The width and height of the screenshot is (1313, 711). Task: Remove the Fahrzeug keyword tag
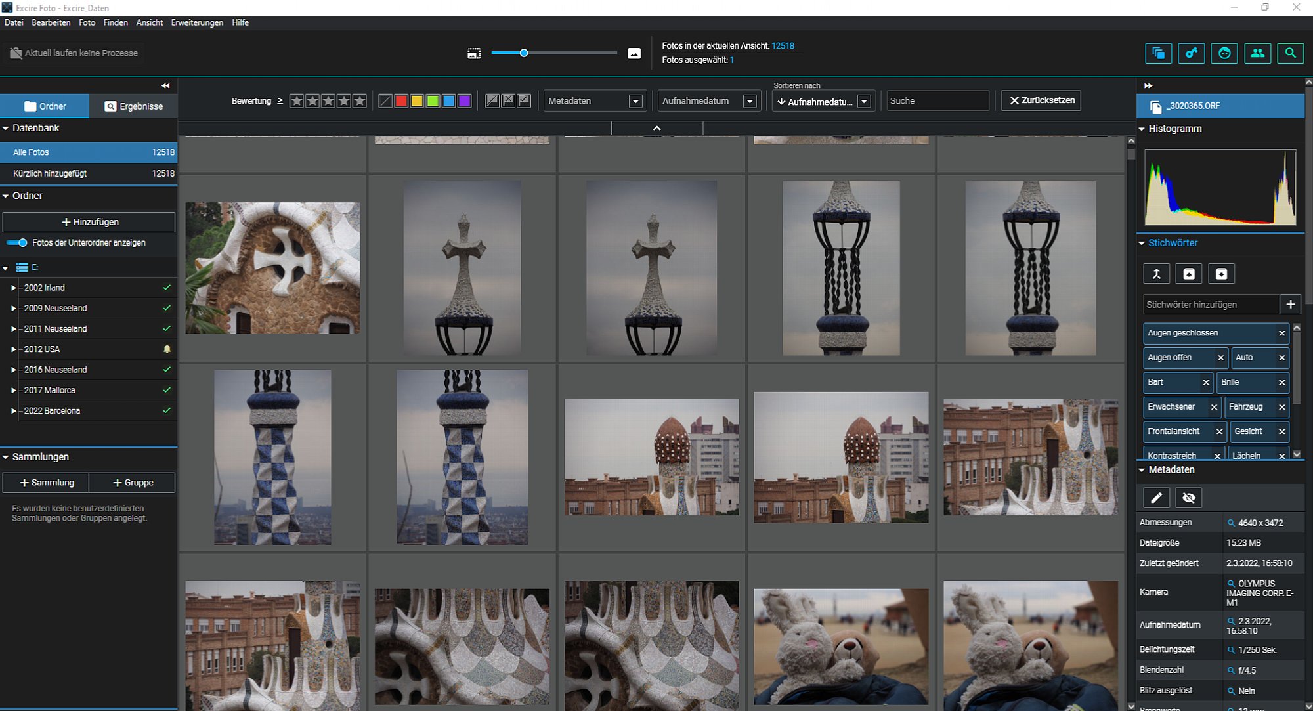pyautogui.click(x=1281, y=407)
